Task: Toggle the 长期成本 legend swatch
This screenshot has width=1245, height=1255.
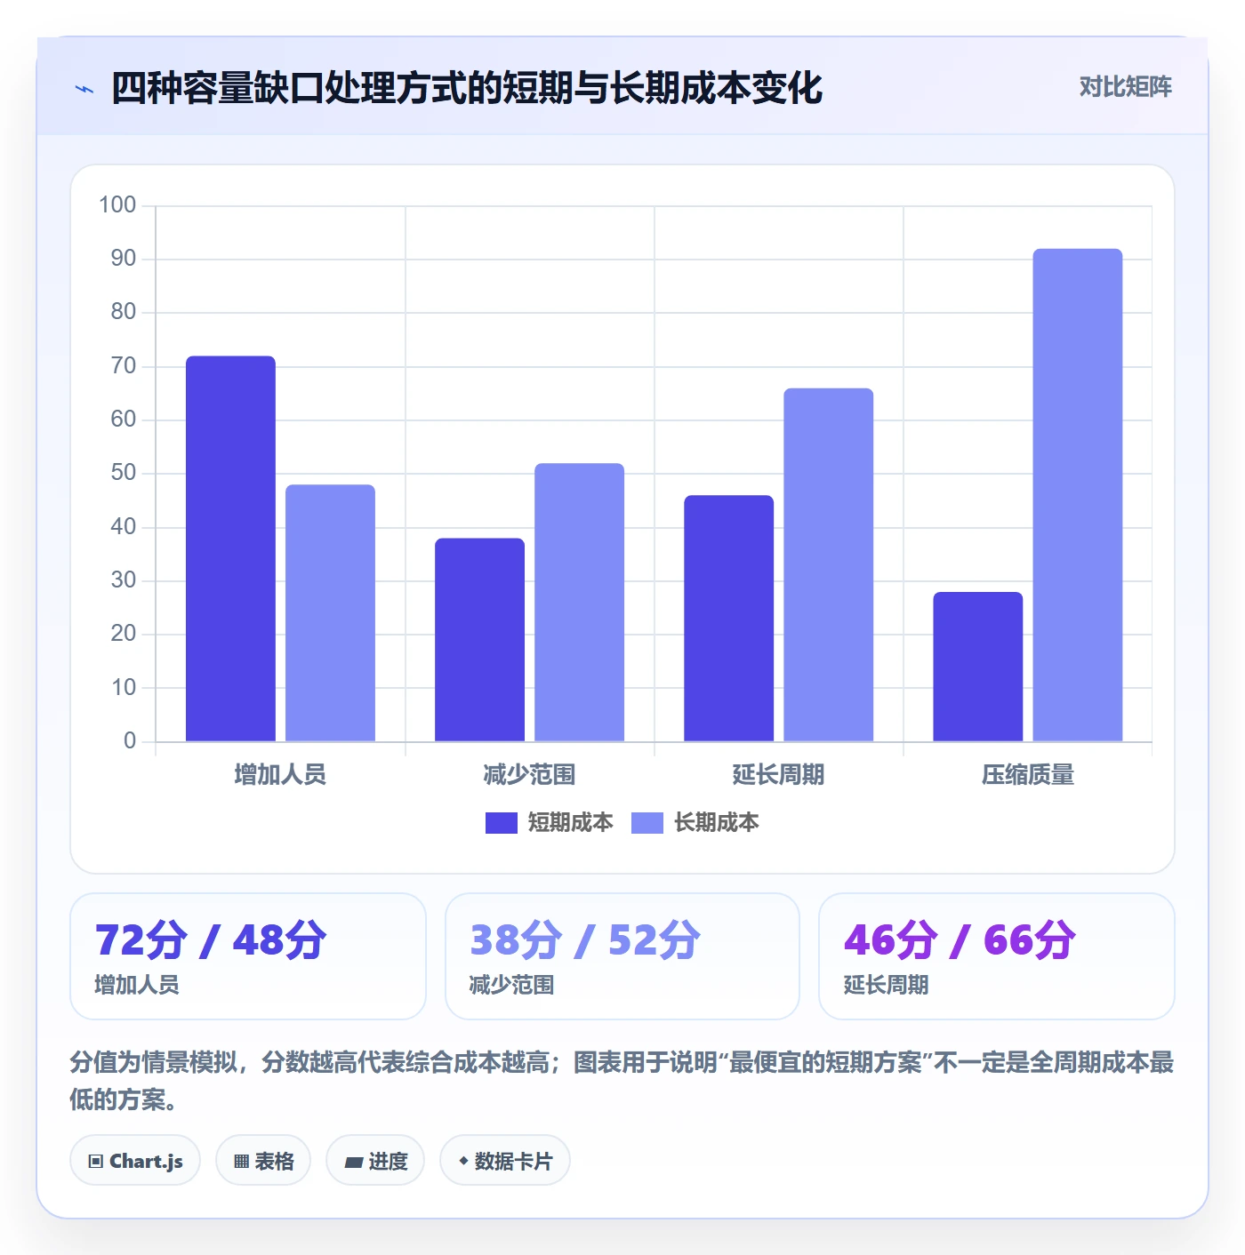Action: click(647, 823)
